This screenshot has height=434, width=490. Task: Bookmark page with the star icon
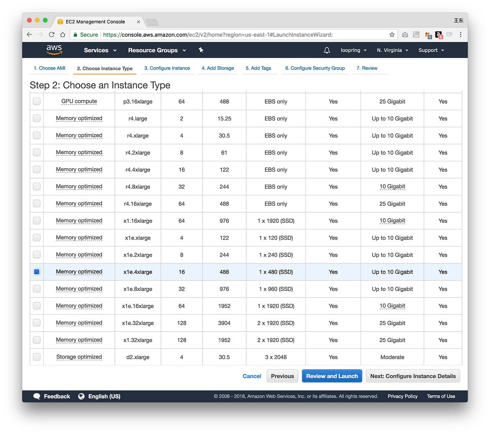coord(392,34)
